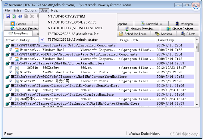
Task: Click the Ready status bar text
Action: point(8,134)
